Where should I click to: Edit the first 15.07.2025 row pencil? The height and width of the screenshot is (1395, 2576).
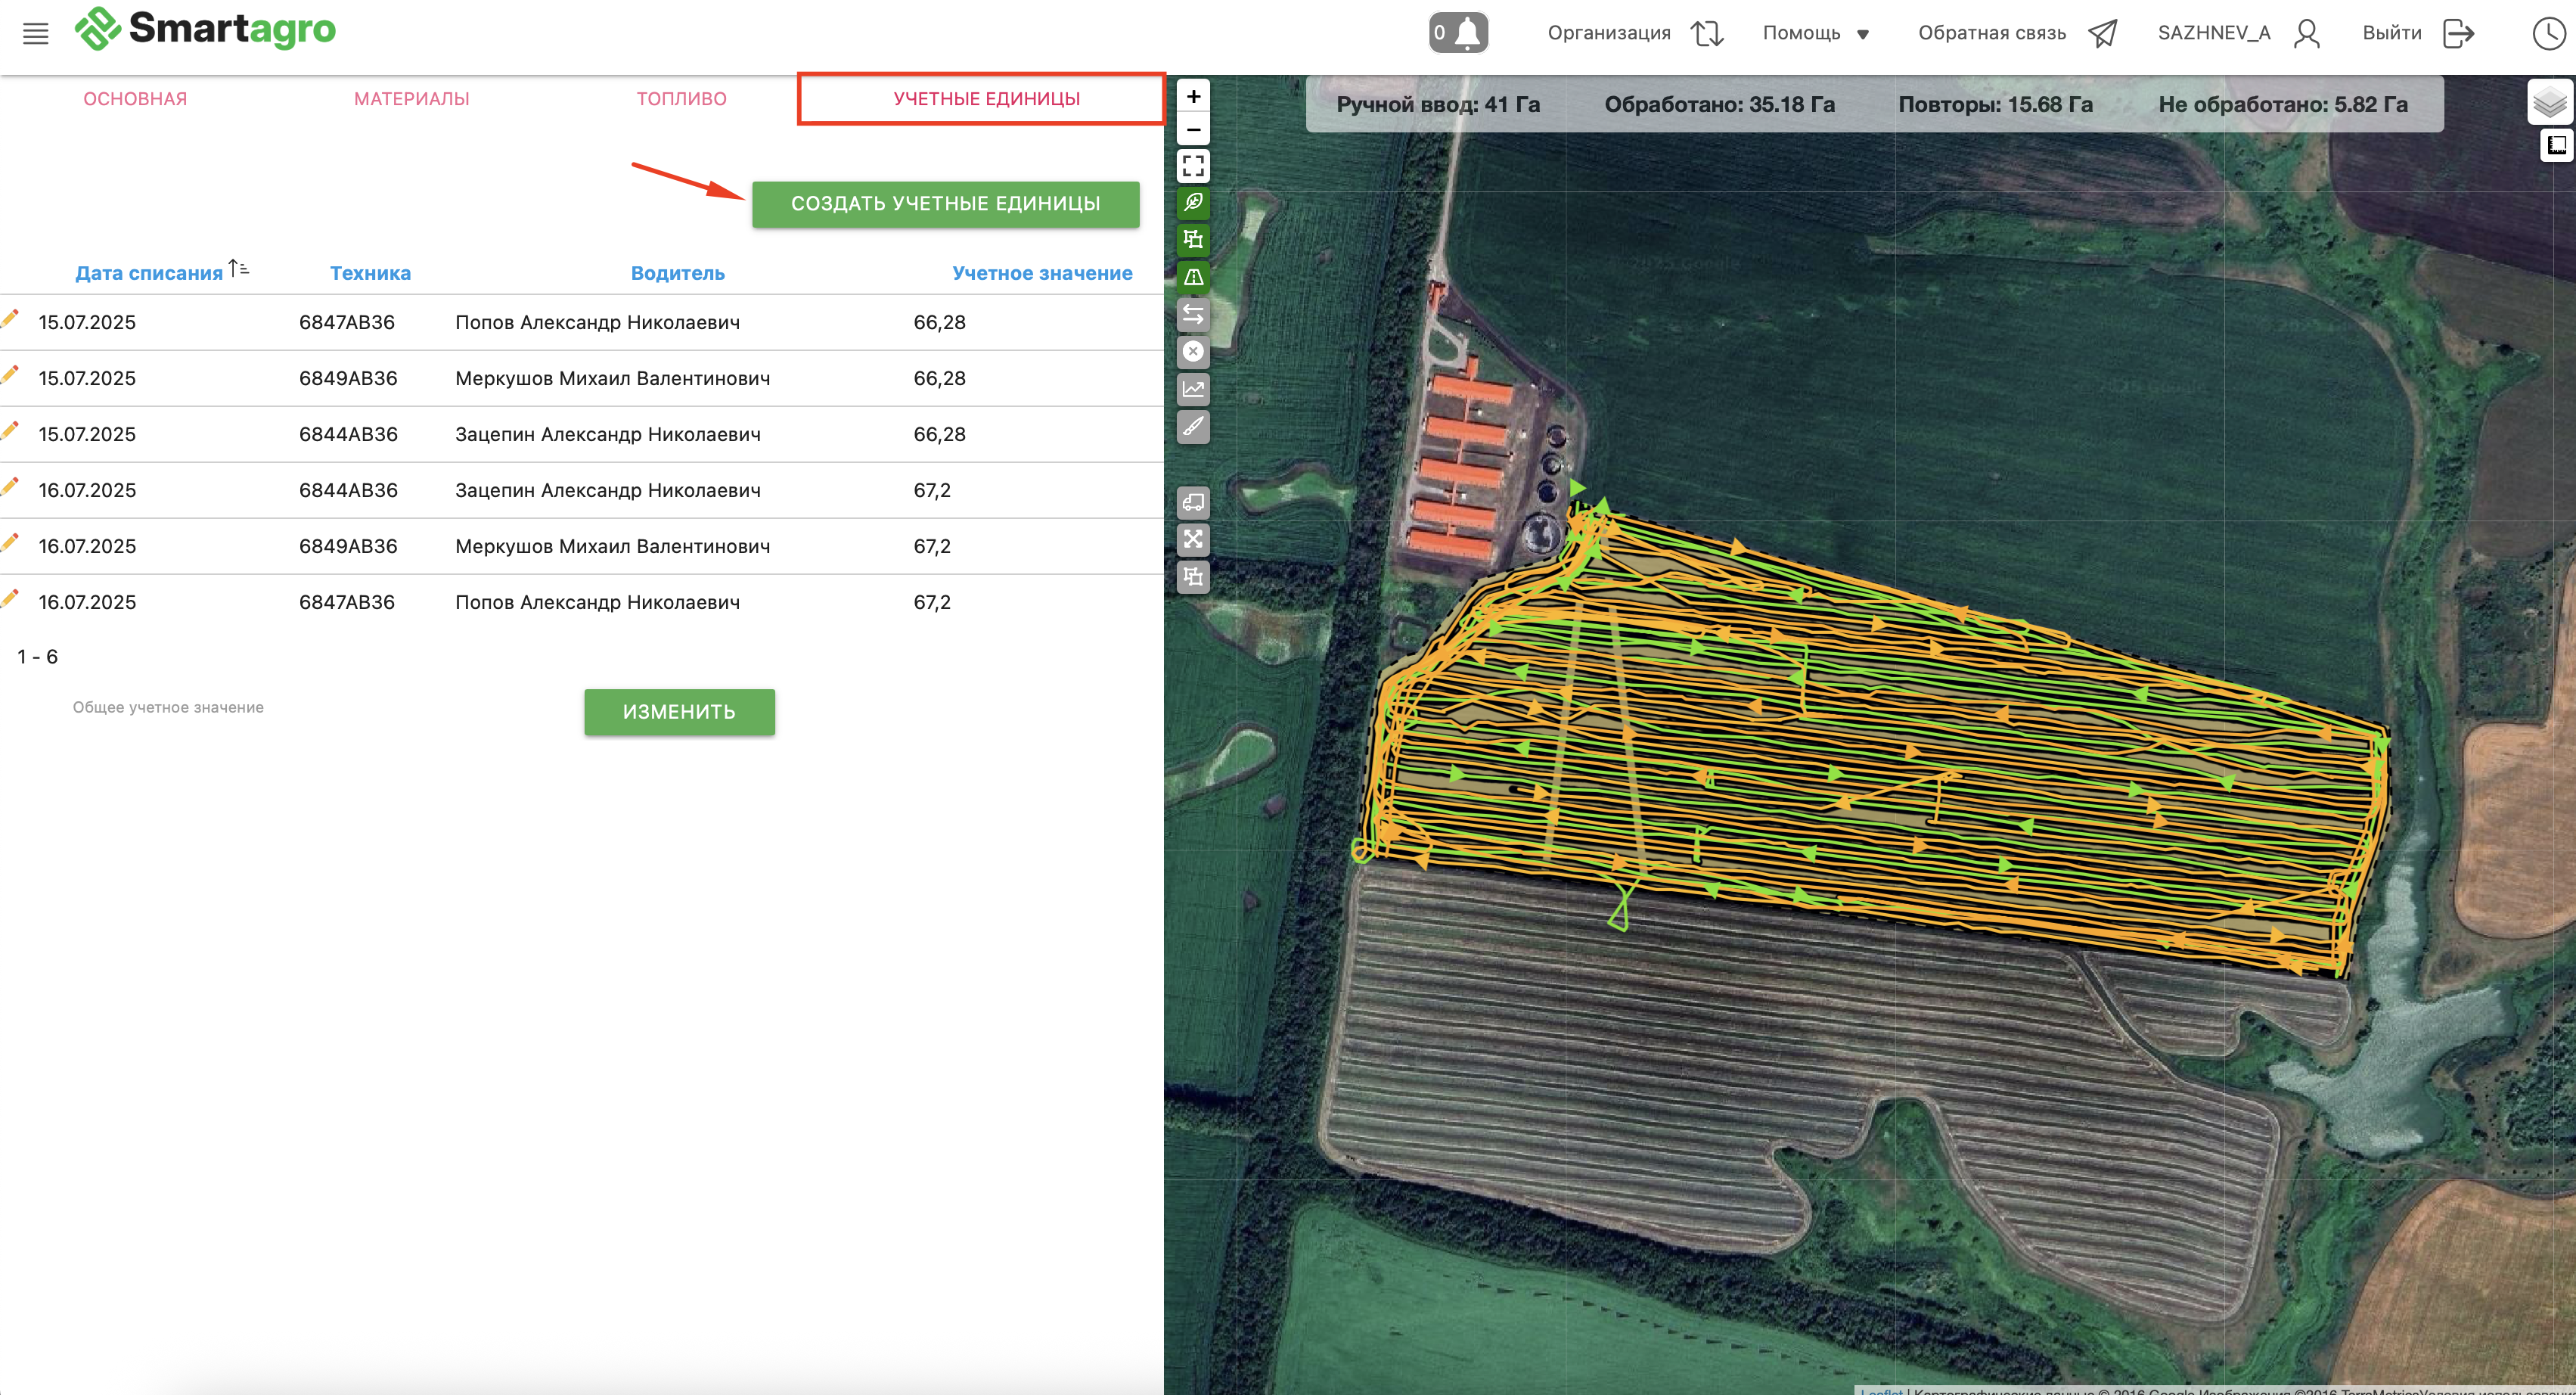coord(10,319)
